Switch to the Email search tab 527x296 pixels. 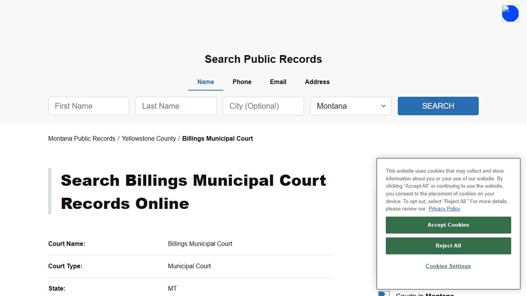278,82
